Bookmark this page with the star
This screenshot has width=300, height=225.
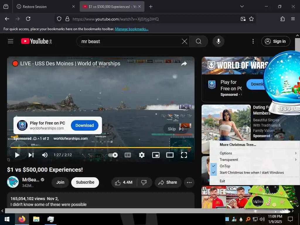[251, 19]
